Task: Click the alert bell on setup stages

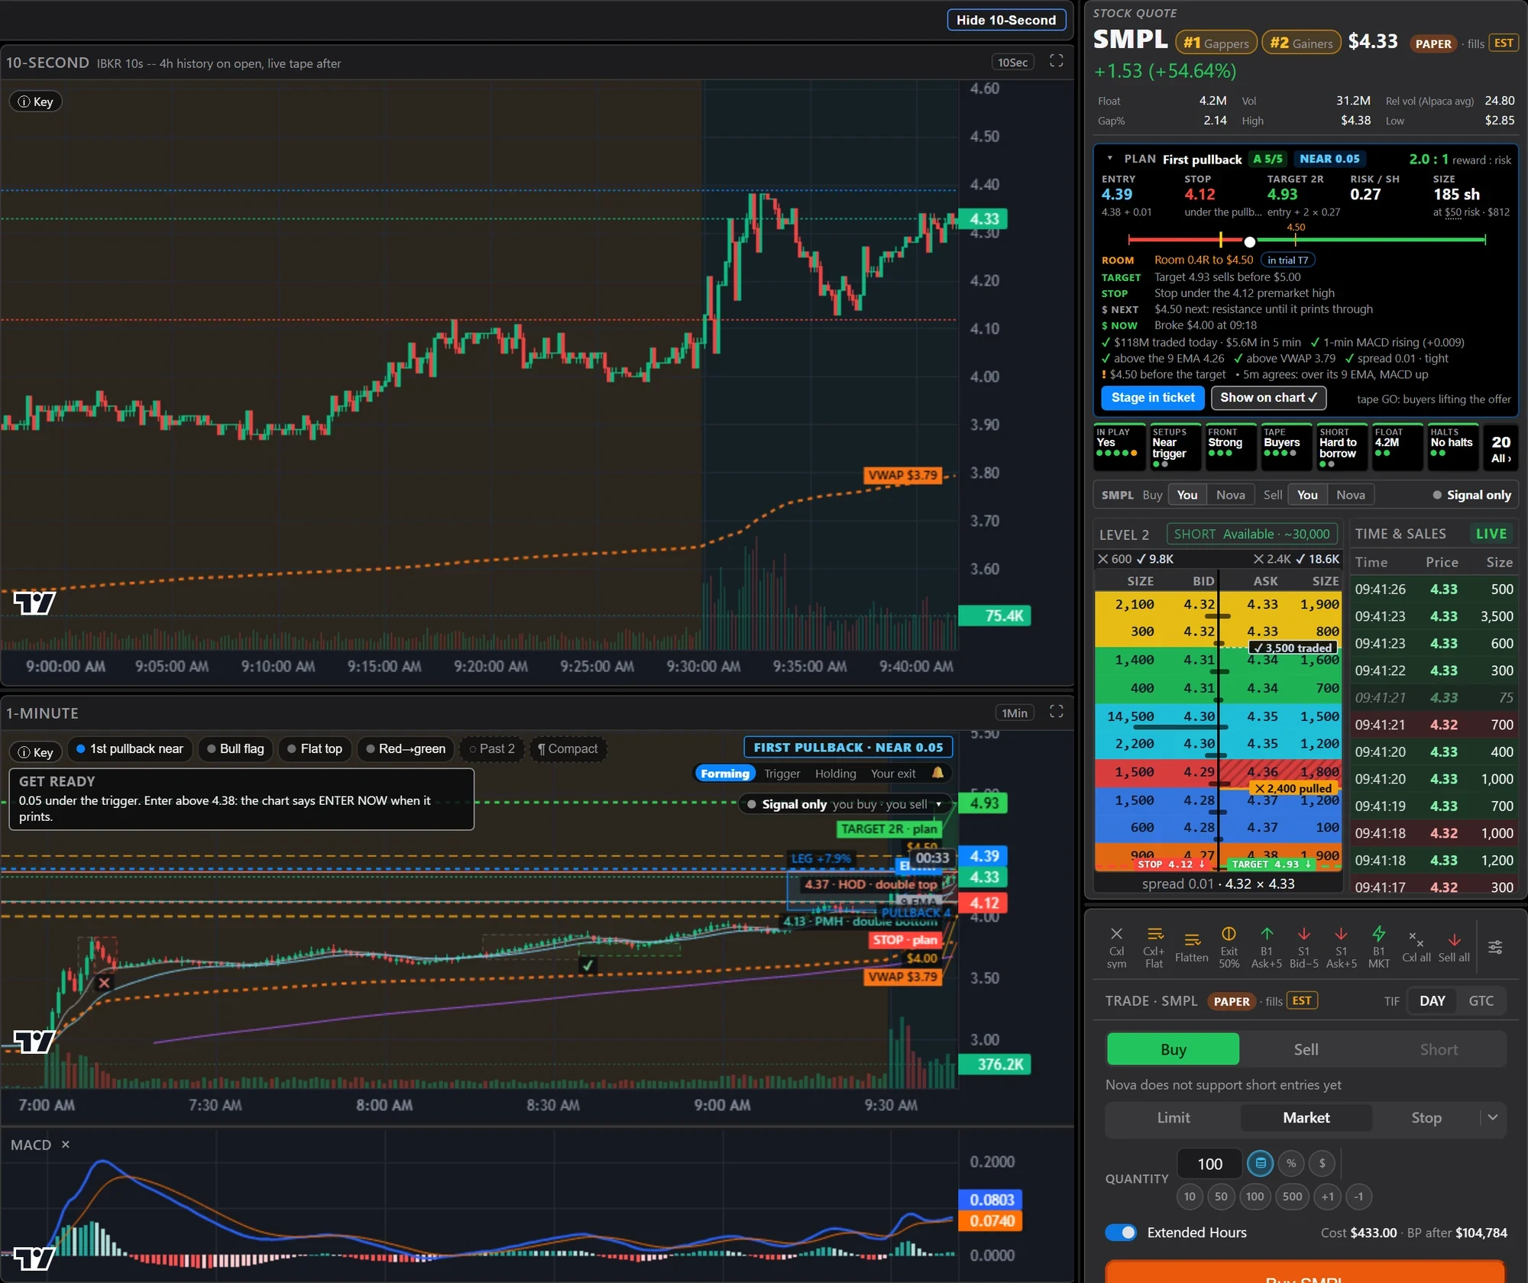Action: [937, 773]
